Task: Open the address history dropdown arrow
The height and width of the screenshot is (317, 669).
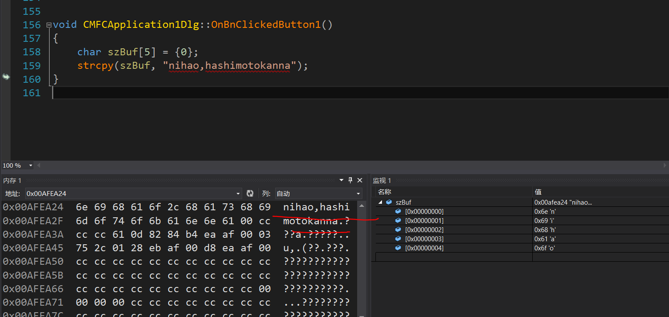Action: click(x=238, y=193)
